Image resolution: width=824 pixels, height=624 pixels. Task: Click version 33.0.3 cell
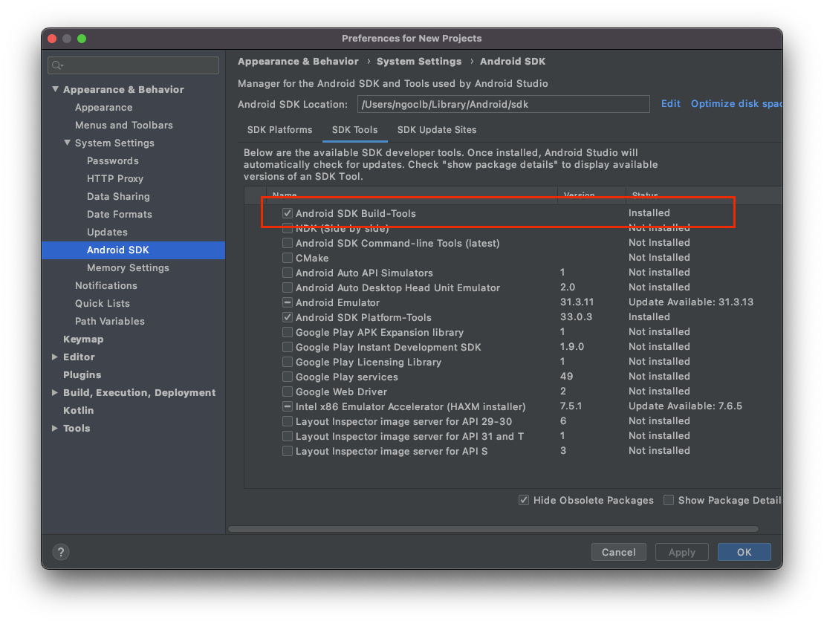point(576,316)
